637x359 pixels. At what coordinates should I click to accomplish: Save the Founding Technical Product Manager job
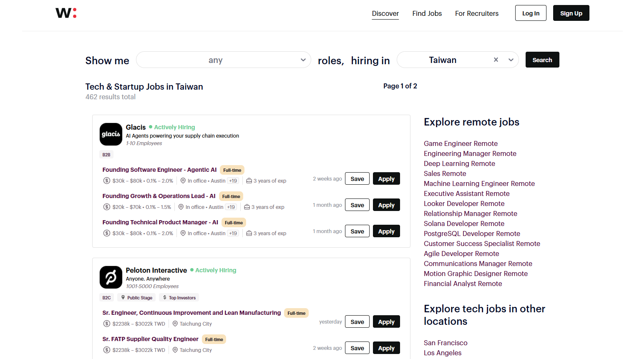point(357,231)
